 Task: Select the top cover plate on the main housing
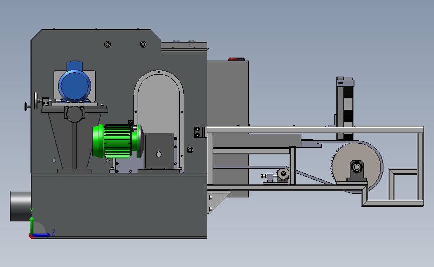(184, 47)
